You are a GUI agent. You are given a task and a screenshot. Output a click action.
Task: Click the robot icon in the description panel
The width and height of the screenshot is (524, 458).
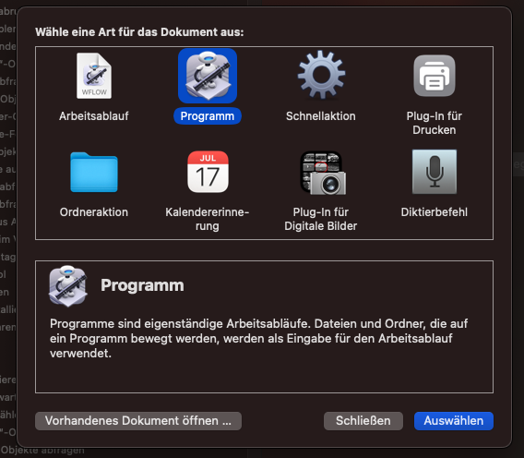pyautogui.click(x=68, y=286)
